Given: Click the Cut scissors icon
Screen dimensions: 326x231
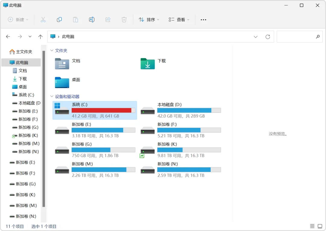Looking at the screenshot, I should click(x=43, y=20).
